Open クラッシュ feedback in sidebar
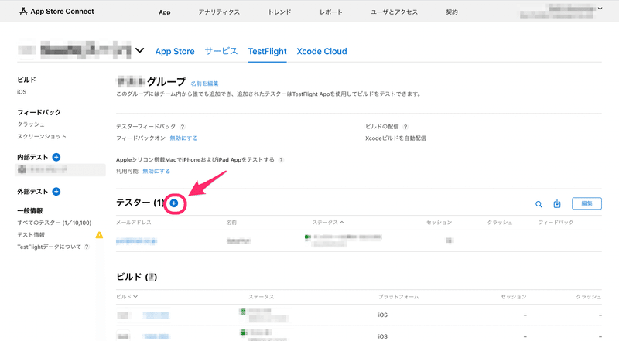This screenshot has width=619, height=341. [31, 124]
